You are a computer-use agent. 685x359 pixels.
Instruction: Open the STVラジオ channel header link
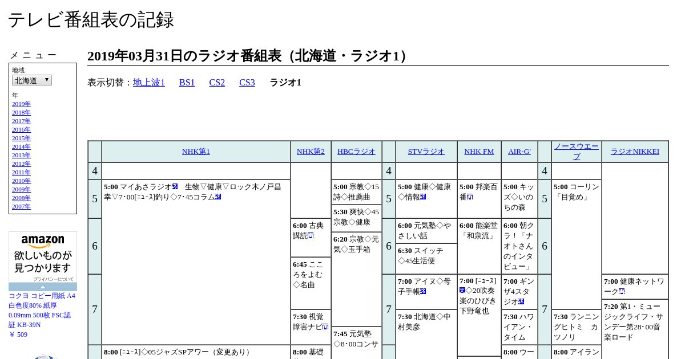point(426,152)
